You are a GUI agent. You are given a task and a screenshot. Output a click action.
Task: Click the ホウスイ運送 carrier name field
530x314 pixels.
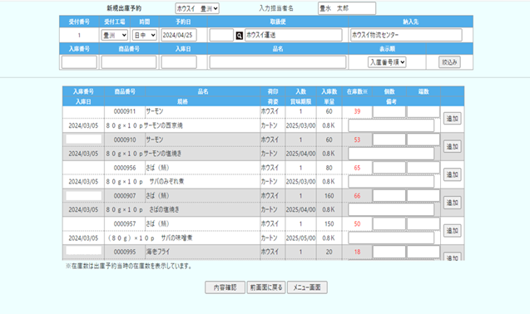294,35
